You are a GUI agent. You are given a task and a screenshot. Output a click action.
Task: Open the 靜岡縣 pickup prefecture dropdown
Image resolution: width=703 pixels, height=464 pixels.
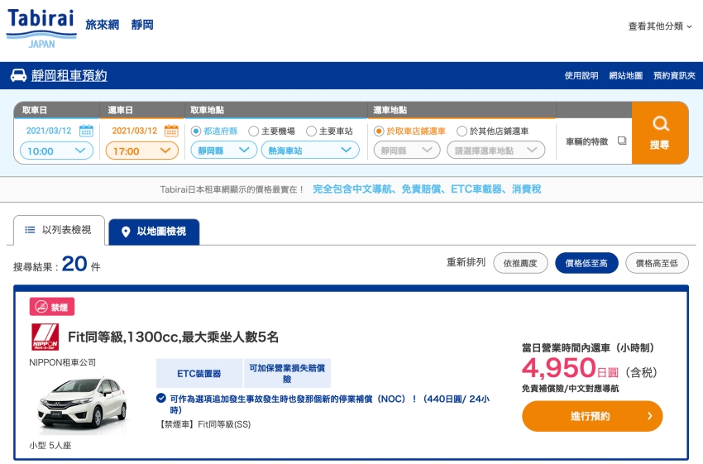coord(224,150)
